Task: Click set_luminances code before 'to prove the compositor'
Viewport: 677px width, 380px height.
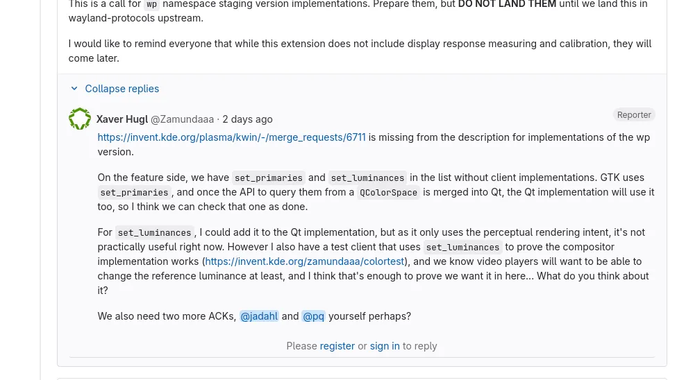Action: point(462,247)
